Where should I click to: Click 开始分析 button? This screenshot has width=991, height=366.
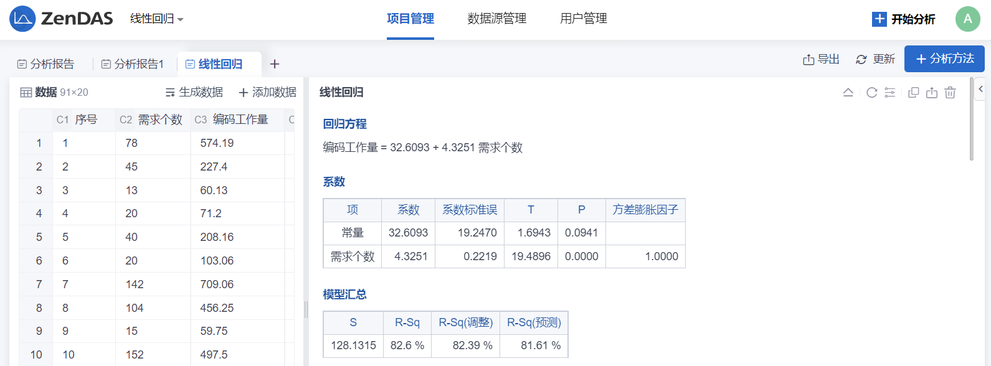pos(904,19)
